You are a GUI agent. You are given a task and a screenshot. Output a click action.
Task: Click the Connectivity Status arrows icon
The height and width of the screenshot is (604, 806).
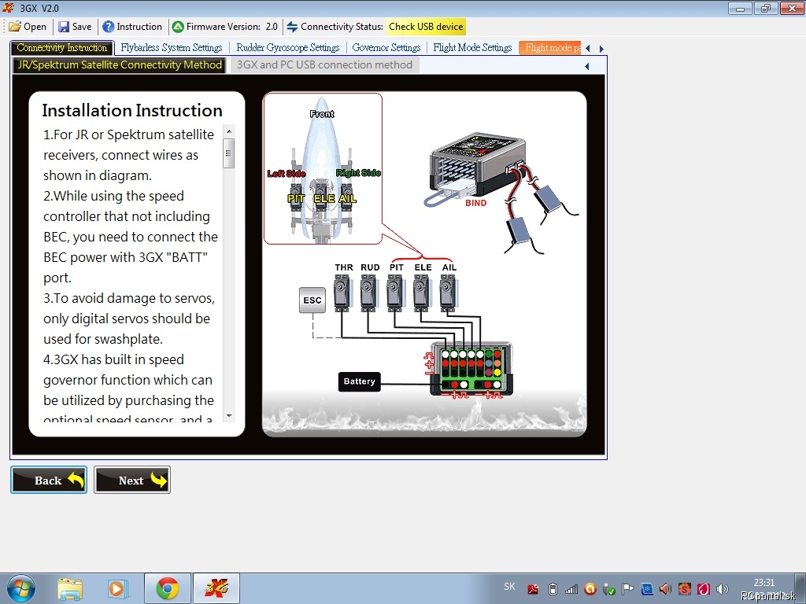coord(292,27)
